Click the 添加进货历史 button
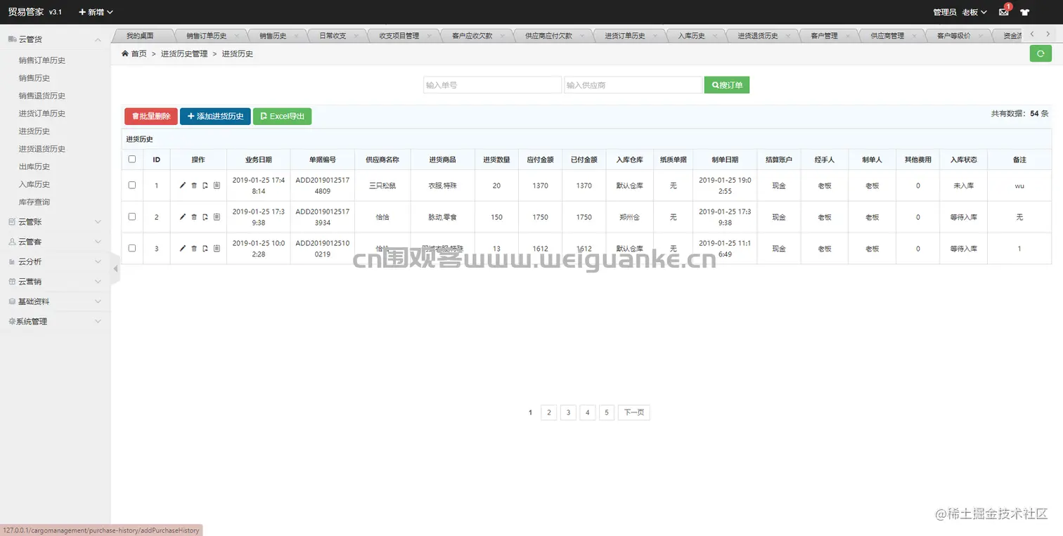Image resolution: width=1063 pixels, height=536 pixels. 215,117
